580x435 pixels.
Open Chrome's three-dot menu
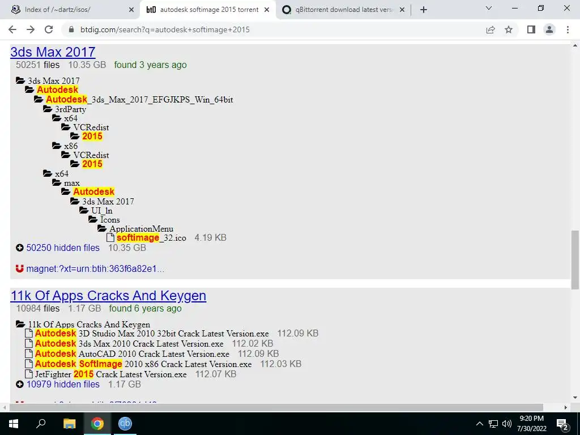click(568, 29)
